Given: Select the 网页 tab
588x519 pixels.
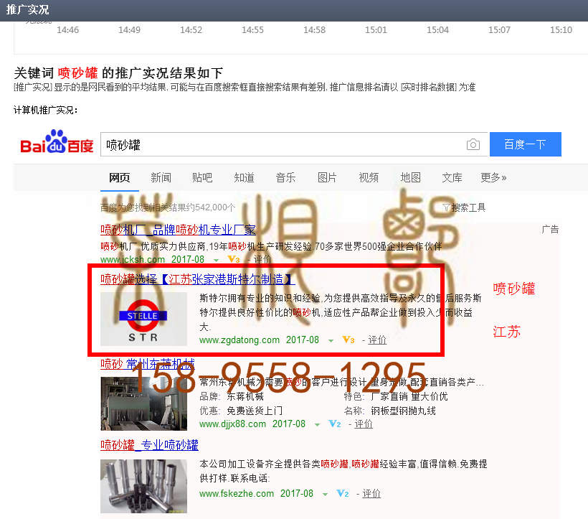Looking at the screenshot, I should click(x=119, y=177).
